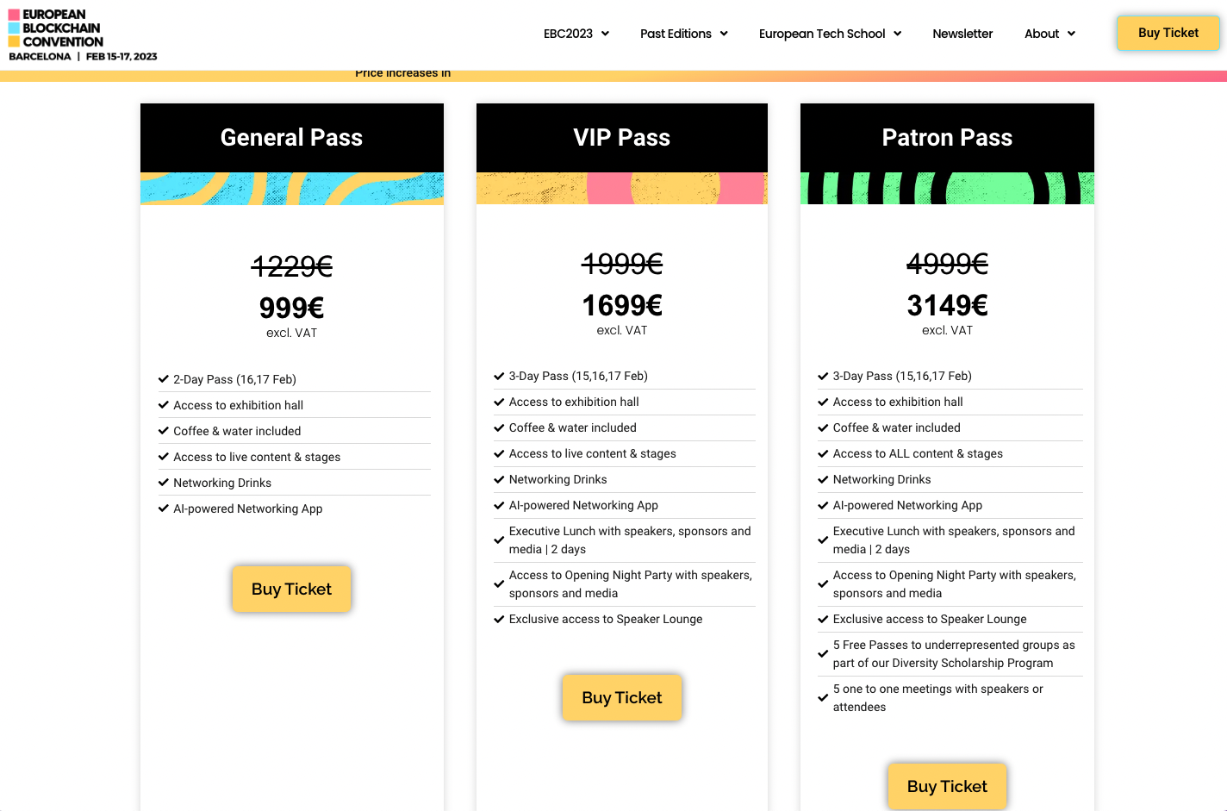Buy a ticket for the General Pass
Screen dimensions: 1227x811
(291, 589)
